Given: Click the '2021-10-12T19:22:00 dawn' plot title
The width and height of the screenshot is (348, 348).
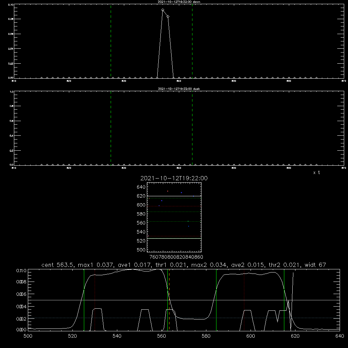Looking at the screenshot, I should [x=179, y=2].
